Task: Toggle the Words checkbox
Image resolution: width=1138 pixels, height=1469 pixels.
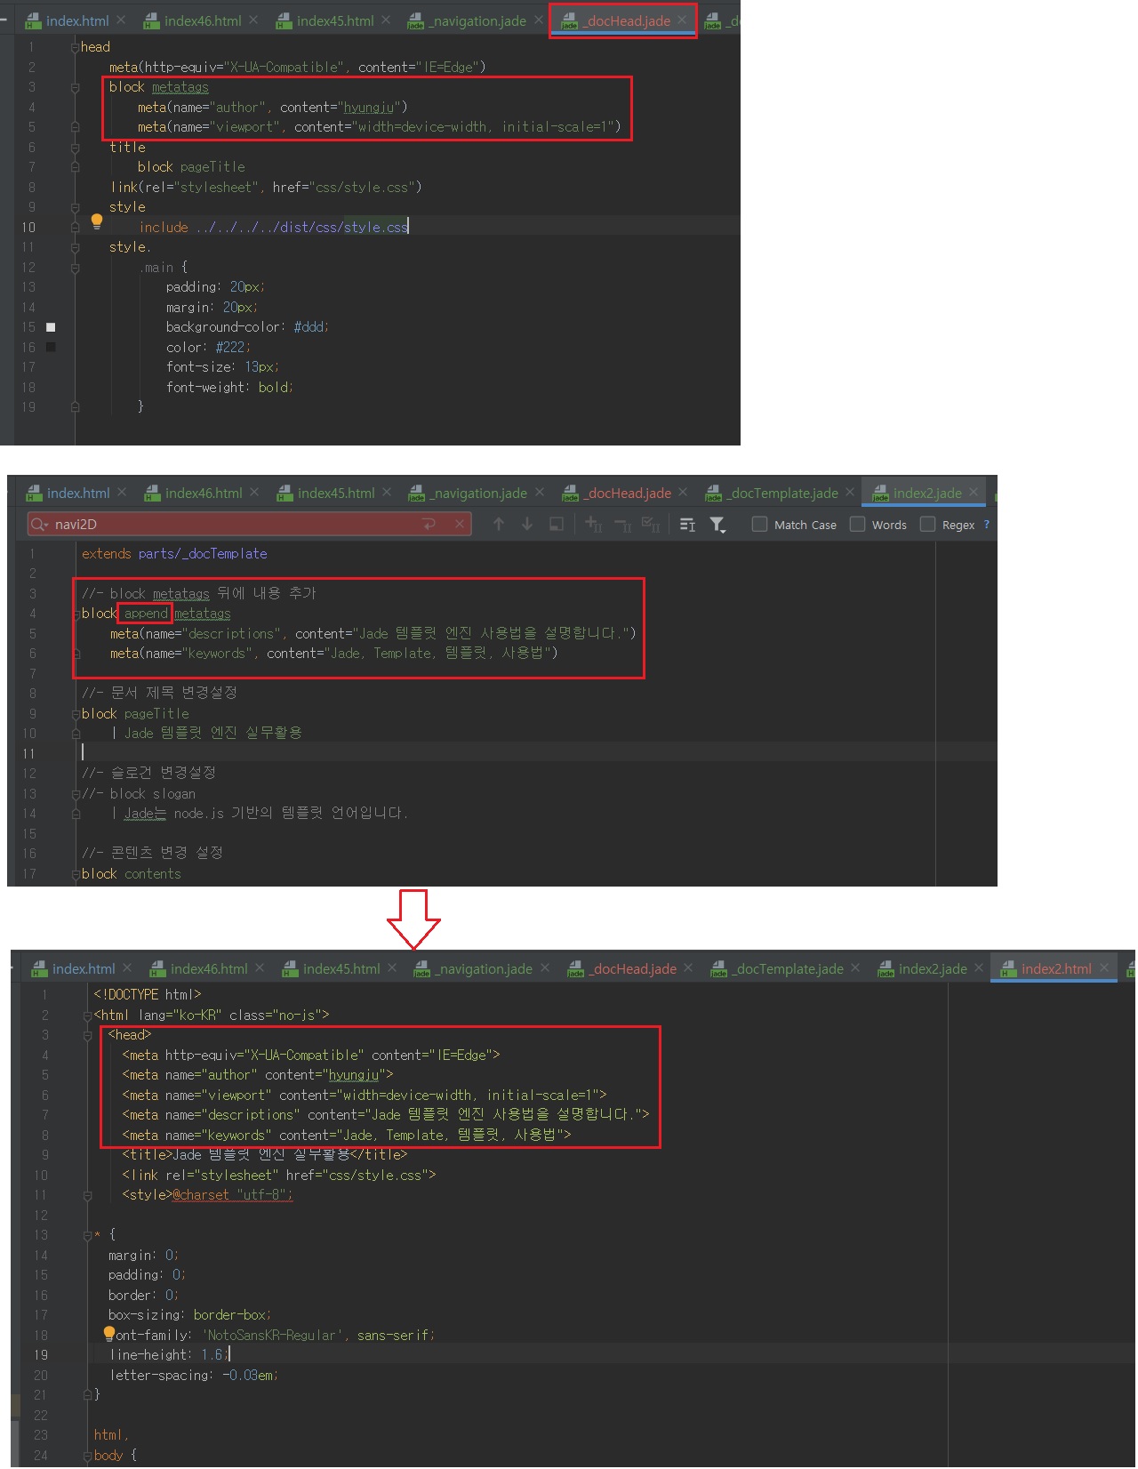Action: 857,525
